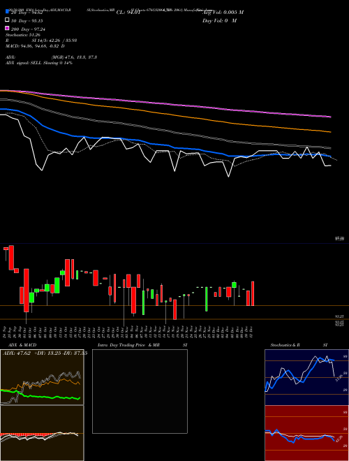Open the blue Stochastics chart panel

[x=306, y=377]
